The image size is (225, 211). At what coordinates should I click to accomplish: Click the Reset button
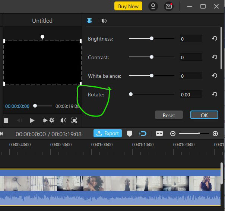coord(169,115)
